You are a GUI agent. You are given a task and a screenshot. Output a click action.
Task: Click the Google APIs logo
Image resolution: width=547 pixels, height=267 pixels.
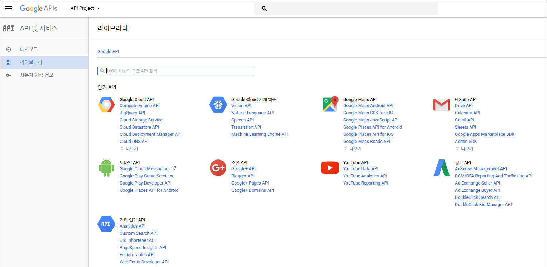[x=39, y=8]
